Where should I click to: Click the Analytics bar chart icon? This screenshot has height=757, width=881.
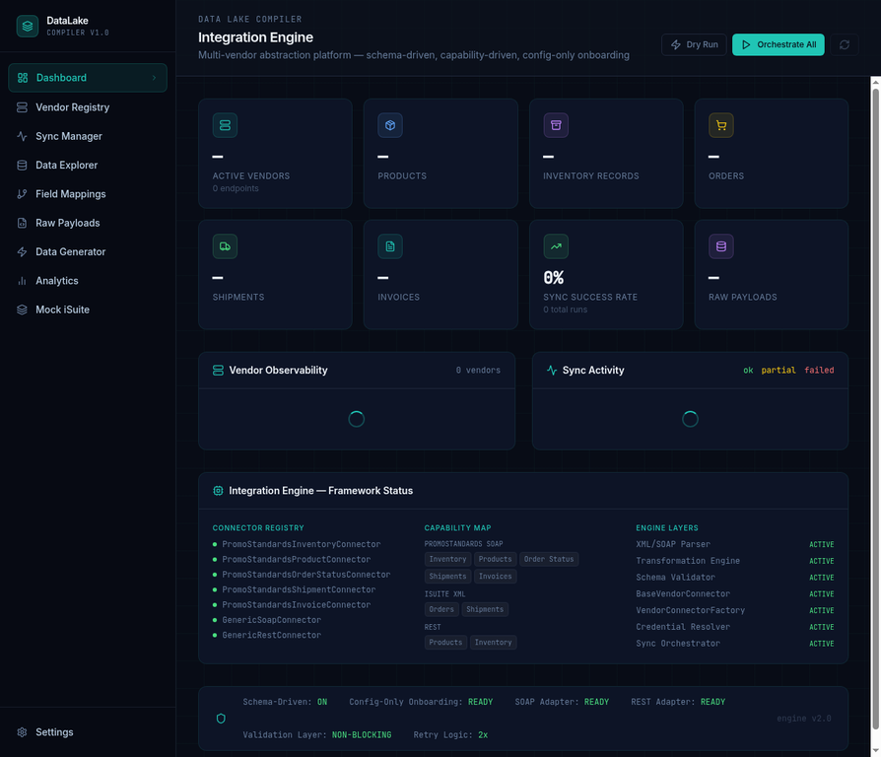[22, 281]
